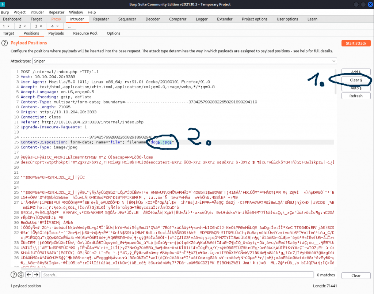Click the Add § button

[356, 72]
